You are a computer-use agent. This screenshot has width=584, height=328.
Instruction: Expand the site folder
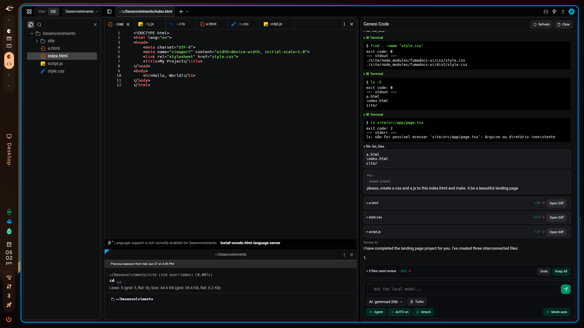[x=37, y=41]
